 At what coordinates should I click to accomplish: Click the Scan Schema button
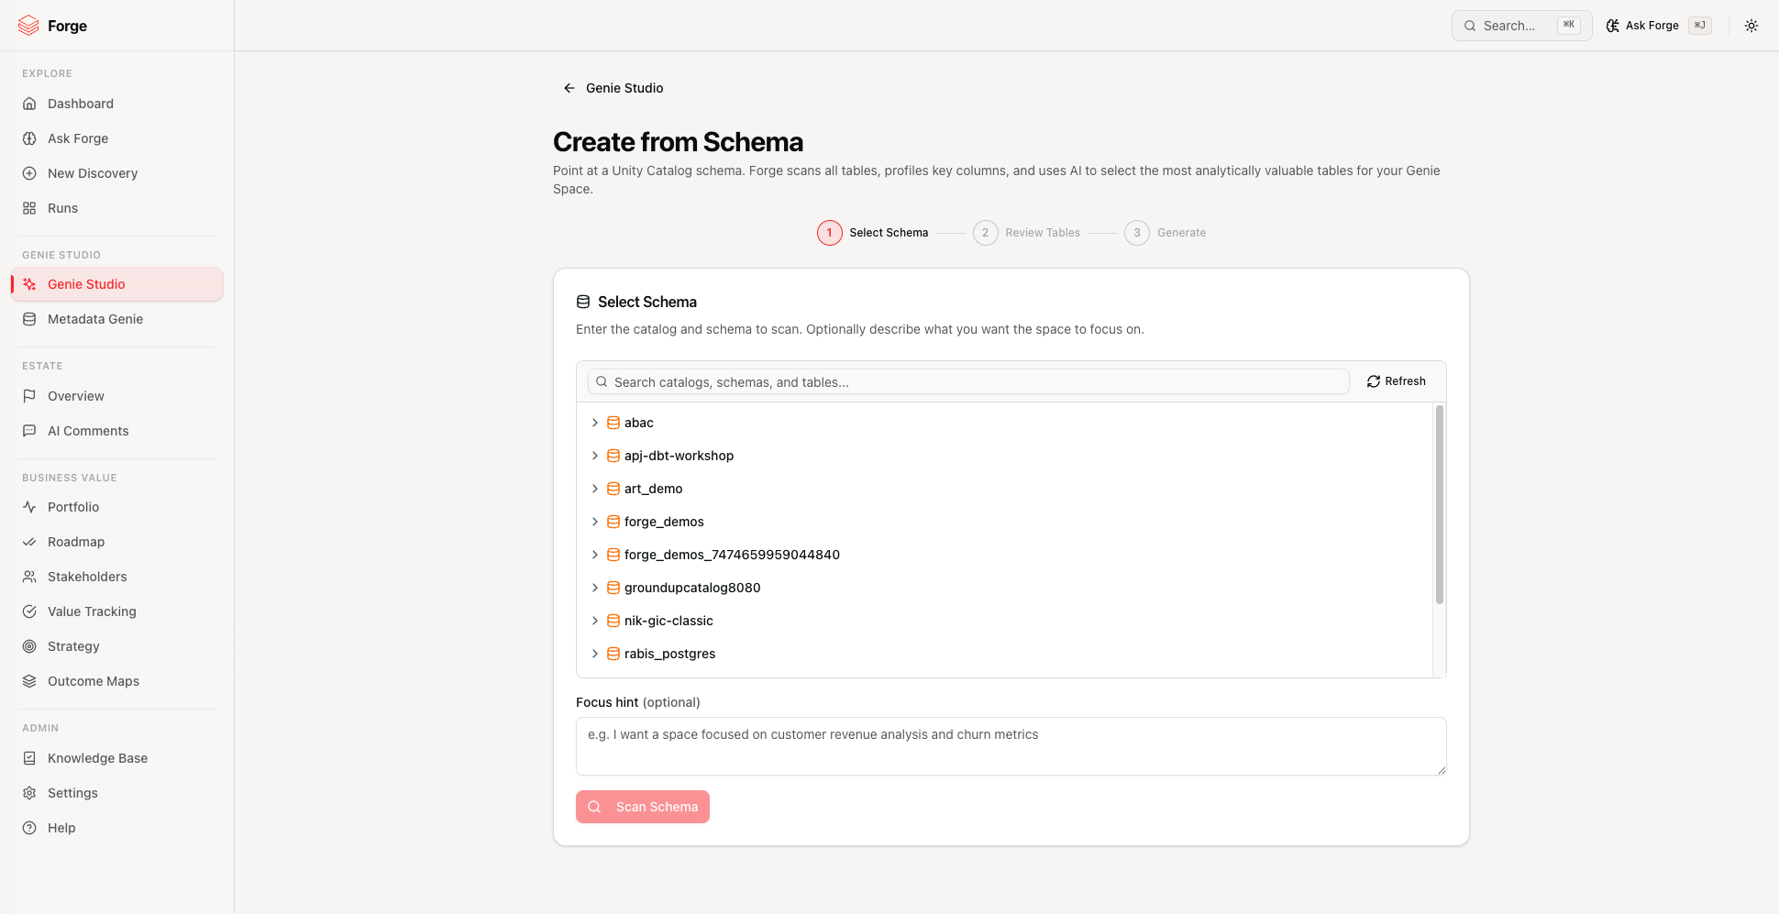(643, 807)
